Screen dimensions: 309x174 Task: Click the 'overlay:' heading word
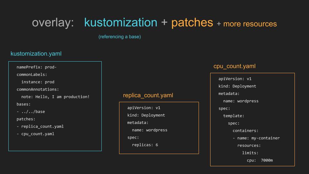point(53,22)
